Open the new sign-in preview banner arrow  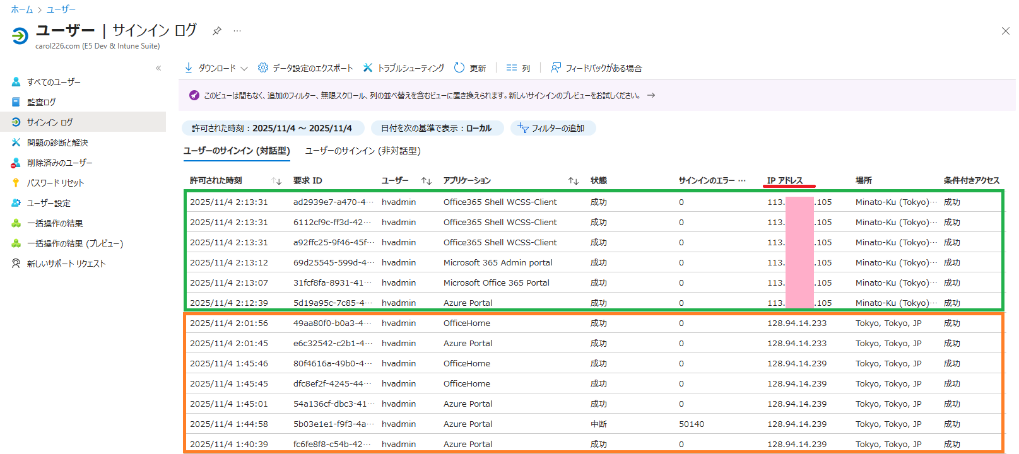[x=651, y=96]
